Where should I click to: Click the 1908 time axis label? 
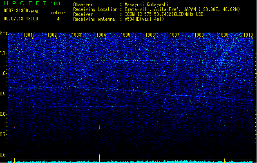click(199, 35)
